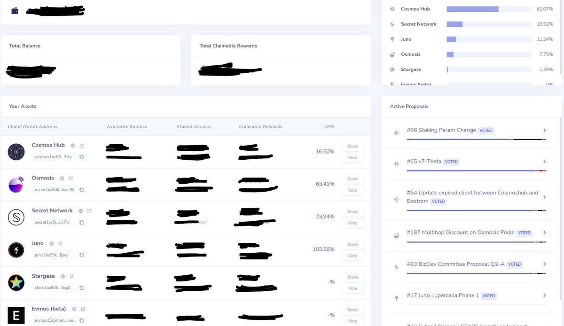
Task: Click the Secret Network S logo in assets
Action: point(16,217)
